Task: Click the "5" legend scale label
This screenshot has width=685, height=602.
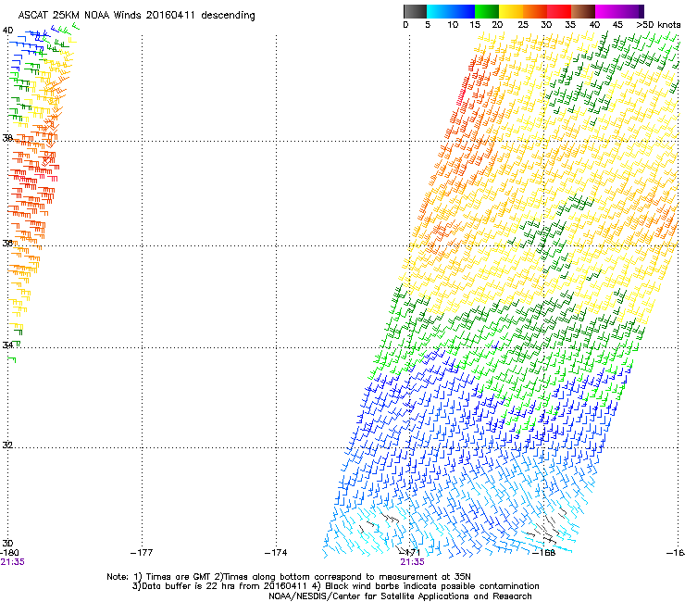Action: [x=428, y=25]
